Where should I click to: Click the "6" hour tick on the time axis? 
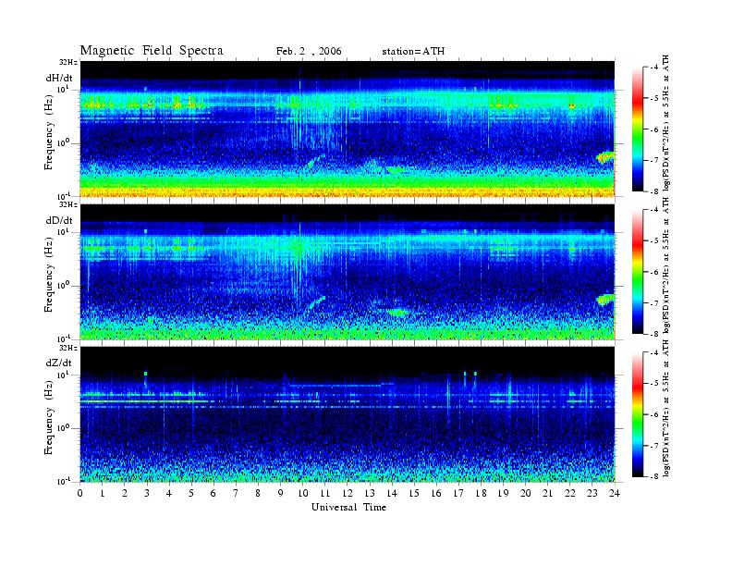point(213,493)
